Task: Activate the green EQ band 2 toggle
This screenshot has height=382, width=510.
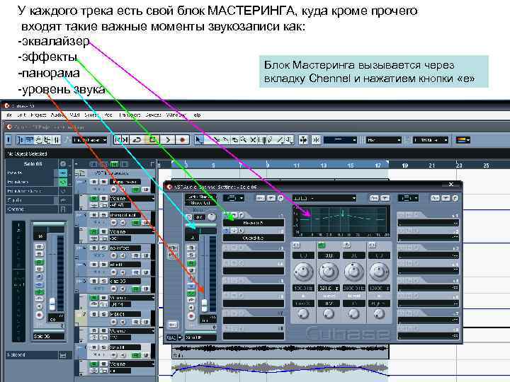Action: pyautogui.click(x=322, y=245)
